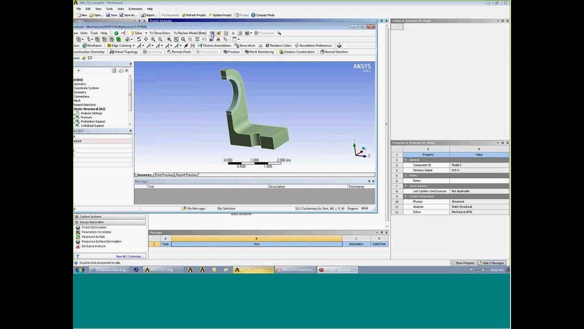Open Annotation Preferences
The image size is (584, 329).
pos(313,46)
